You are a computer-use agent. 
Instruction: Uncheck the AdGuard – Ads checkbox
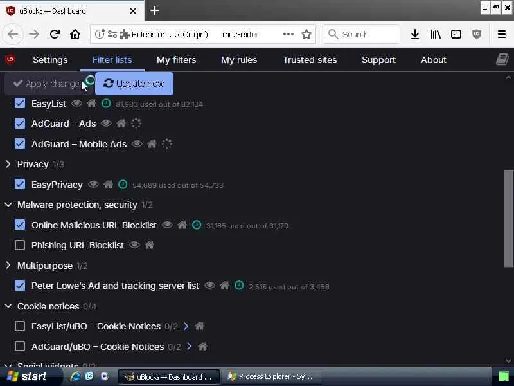click(20, 124)
